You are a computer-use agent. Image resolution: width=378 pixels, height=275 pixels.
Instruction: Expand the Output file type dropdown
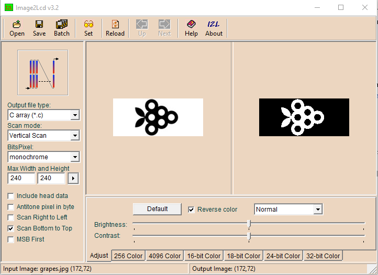[x=75, y=115]
